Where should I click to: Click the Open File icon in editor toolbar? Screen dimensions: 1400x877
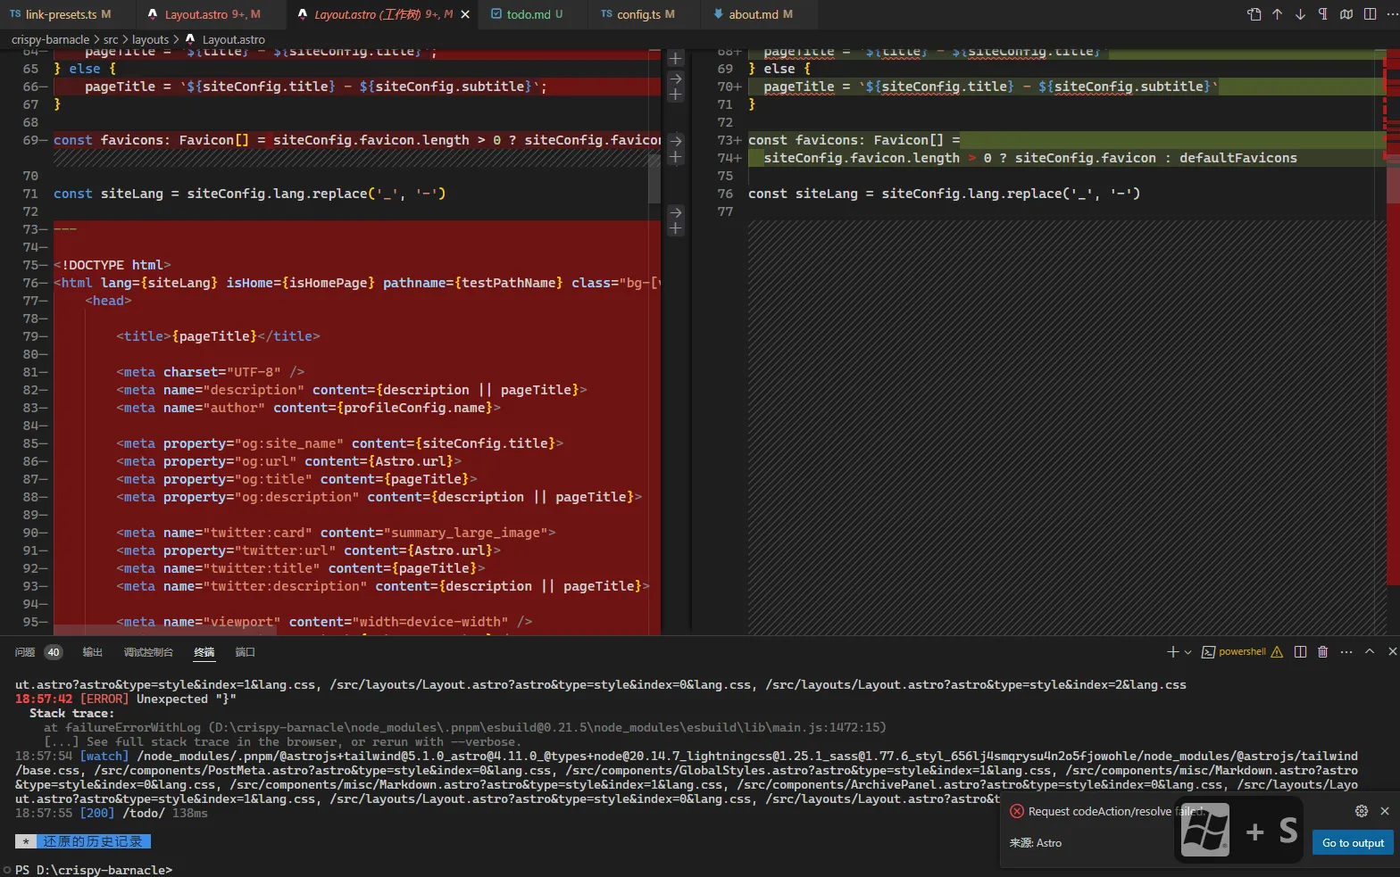point(1254,14)
